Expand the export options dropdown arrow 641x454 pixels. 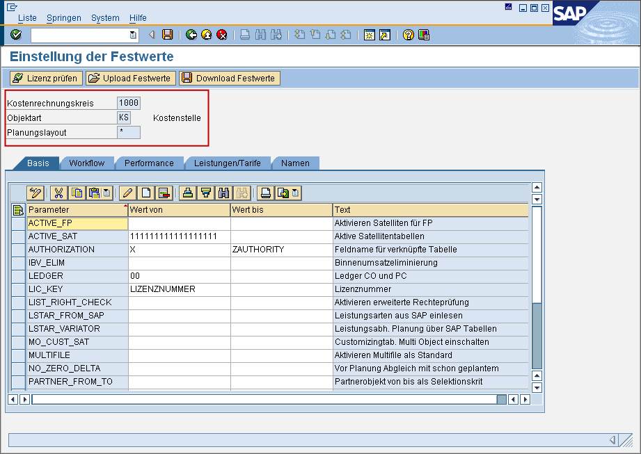(x=295, y=193)
